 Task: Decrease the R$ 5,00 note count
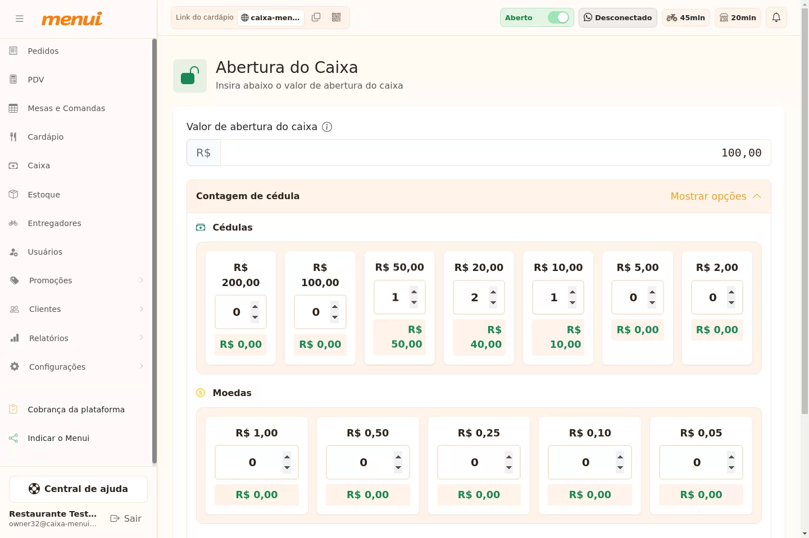[x=652, y=303]
